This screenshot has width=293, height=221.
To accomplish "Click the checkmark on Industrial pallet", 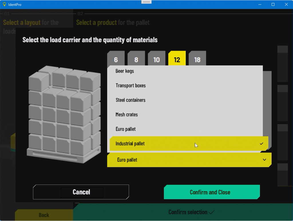I will click(x=262, y=144).
